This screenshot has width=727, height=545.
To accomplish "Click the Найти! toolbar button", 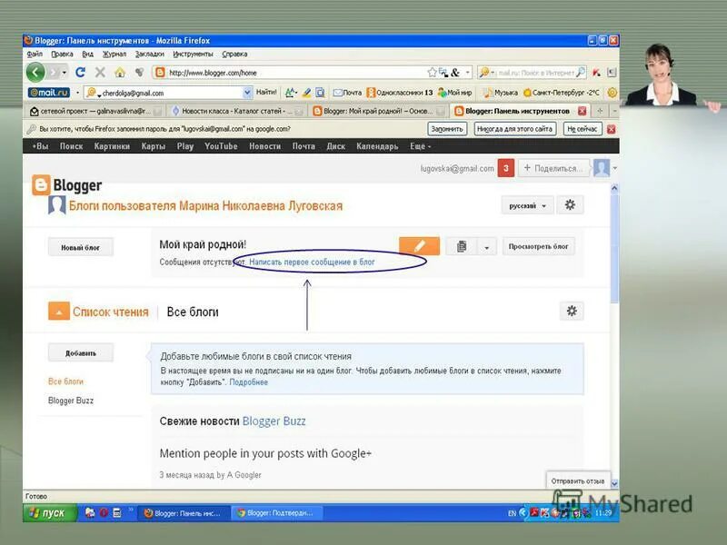I will [266, 93].
